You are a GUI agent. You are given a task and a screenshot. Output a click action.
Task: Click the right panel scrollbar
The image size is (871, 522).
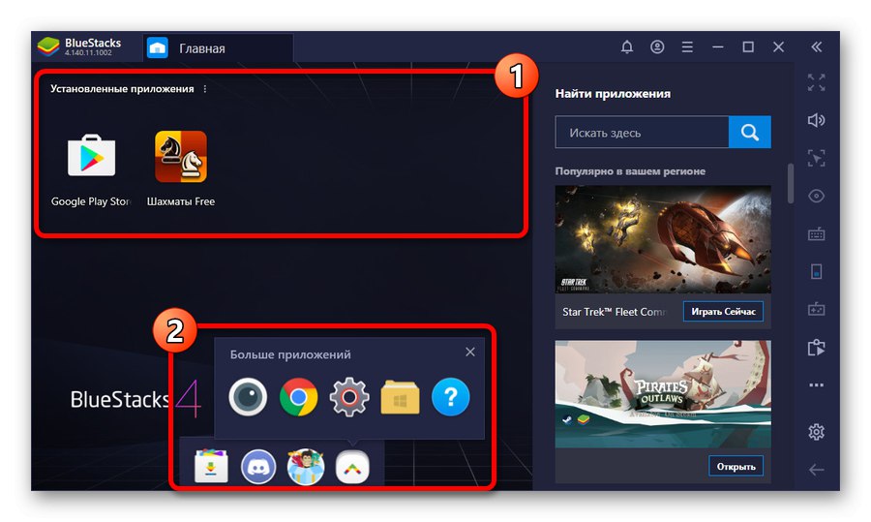(791, 183)
